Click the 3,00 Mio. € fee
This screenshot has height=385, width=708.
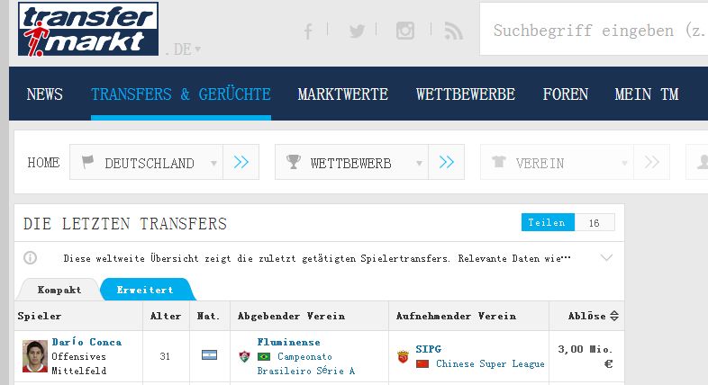(x=585, y=356)
